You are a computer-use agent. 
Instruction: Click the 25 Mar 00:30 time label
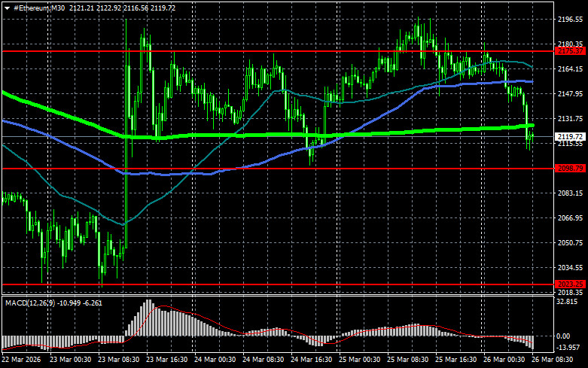[360, 360]
